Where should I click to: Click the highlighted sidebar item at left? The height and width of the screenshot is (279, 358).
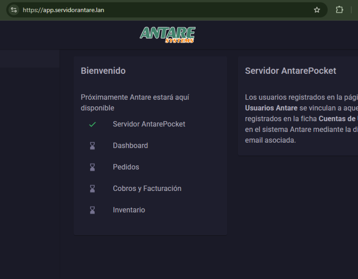[30, 59]
